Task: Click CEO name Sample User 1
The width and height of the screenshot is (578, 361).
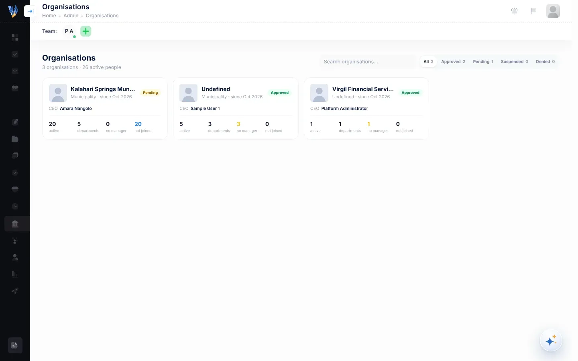Action: tap(205, 109)
